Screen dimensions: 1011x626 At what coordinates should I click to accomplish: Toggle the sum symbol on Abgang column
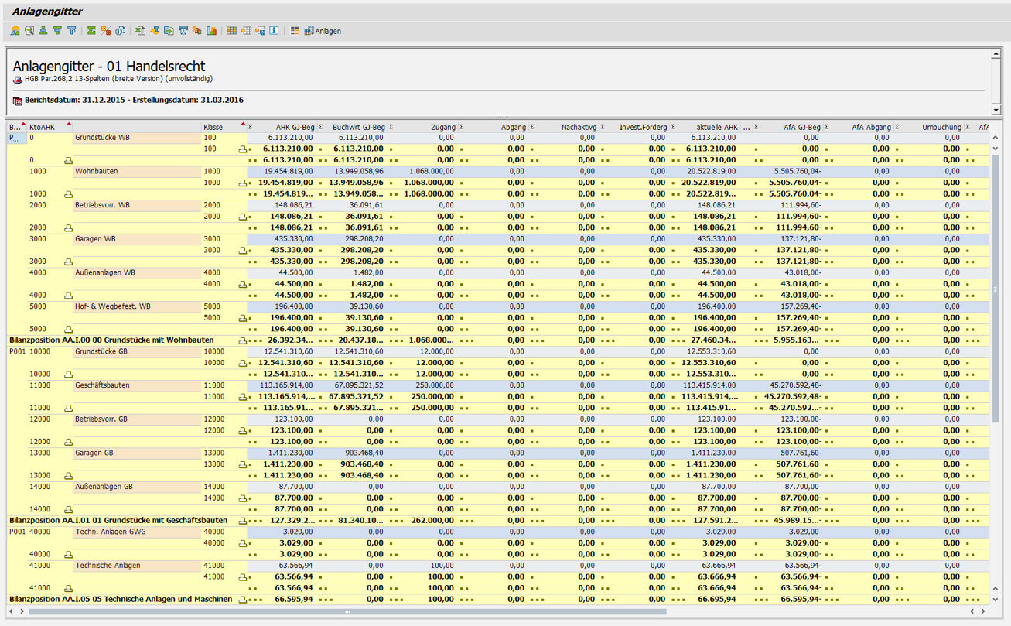pos(531,126)
